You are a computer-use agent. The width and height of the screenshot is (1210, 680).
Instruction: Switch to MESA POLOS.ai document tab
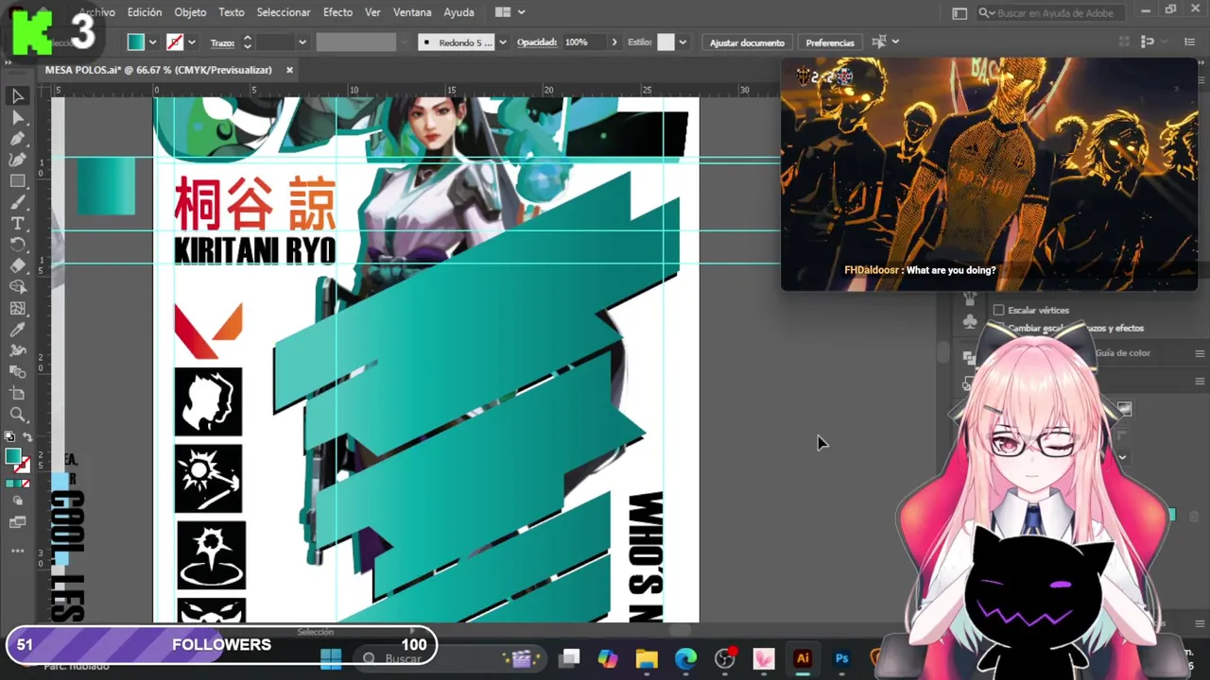click(x=159, y=70)
